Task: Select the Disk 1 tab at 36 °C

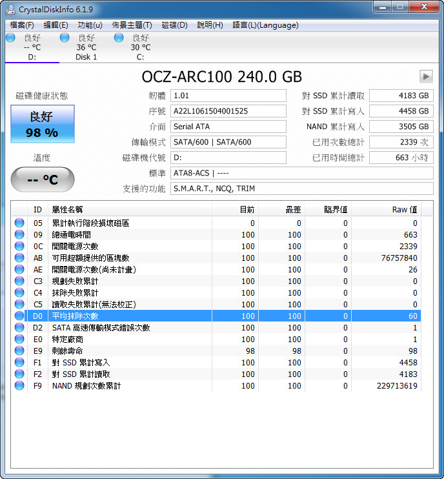Action: pyautogui.click(x=86, y=47)
